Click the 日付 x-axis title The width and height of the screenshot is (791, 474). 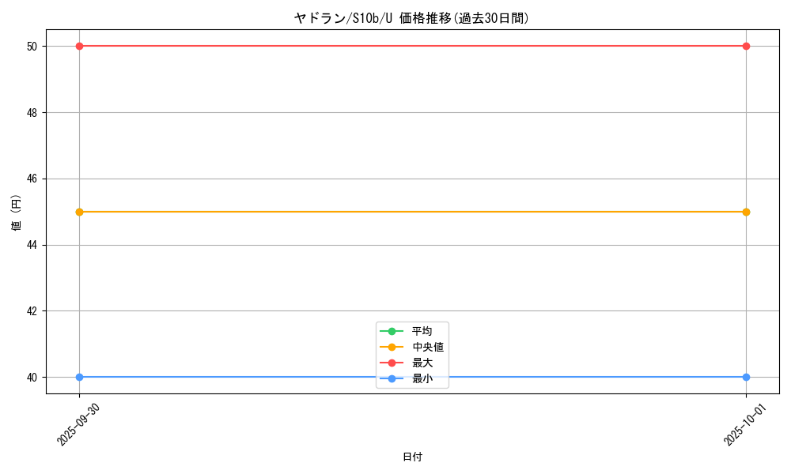(x=412, y=457)
